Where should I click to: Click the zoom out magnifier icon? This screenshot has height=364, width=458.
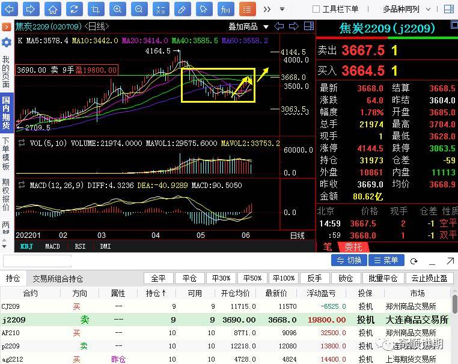[x=139, y=9]
